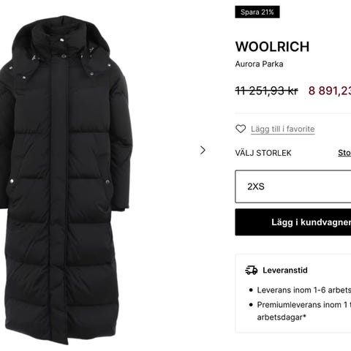Show next product image with arrow

(203, 150)
